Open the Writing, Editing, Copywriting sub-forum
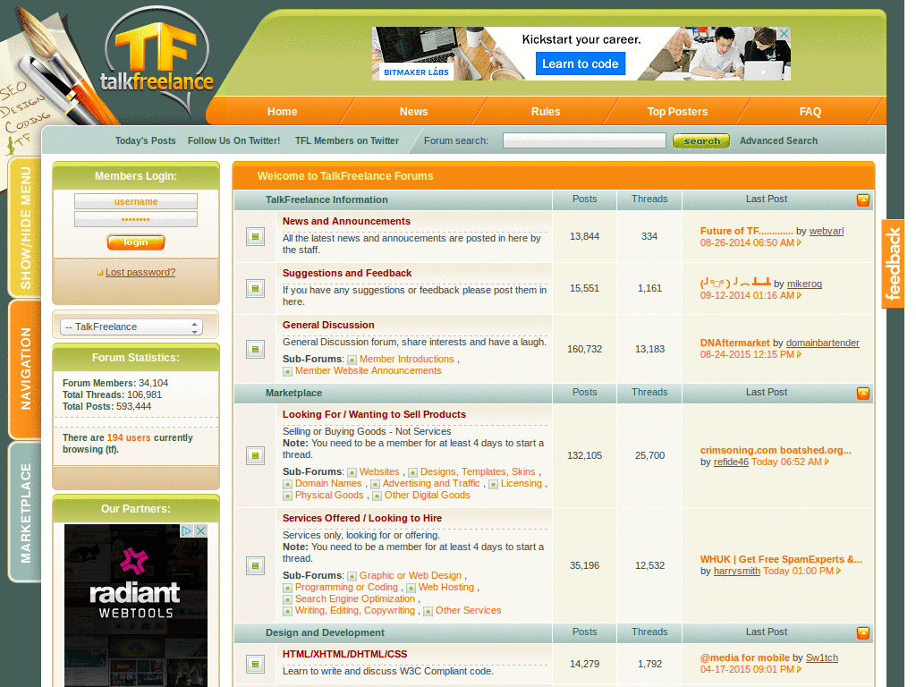The image size is (916, 687). 354,610
